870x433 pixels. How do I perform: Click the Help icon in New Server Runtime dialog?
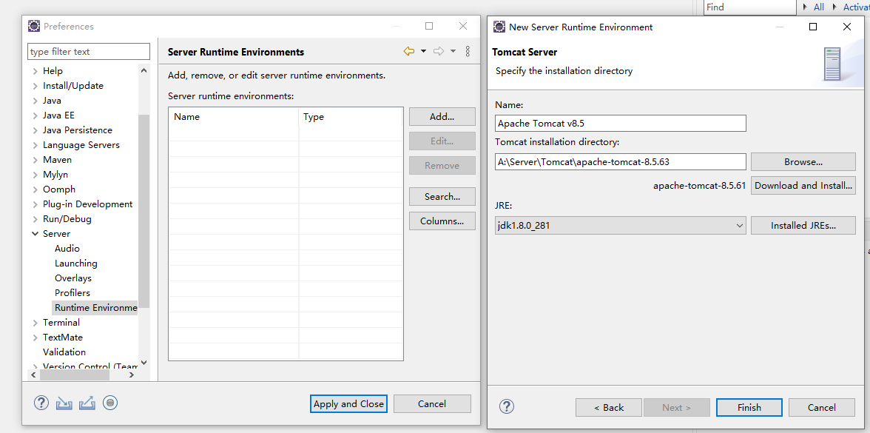pos(507,406)
